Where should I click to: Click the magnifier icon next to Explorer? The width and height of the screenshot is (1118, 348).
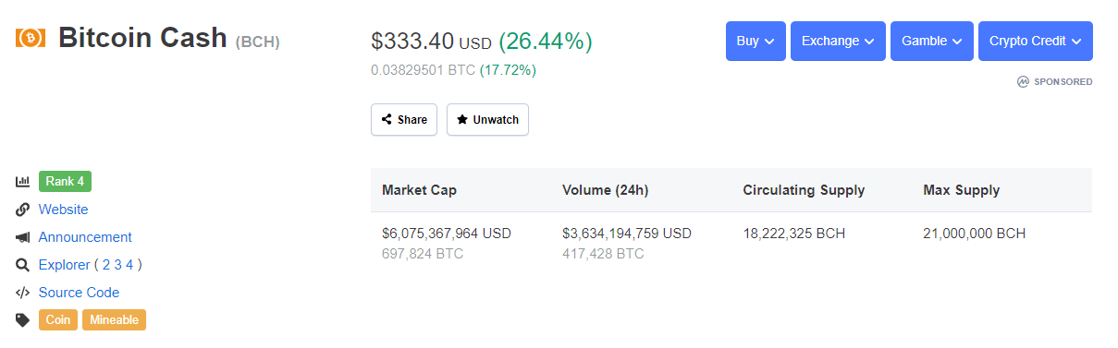click(23, 265)
